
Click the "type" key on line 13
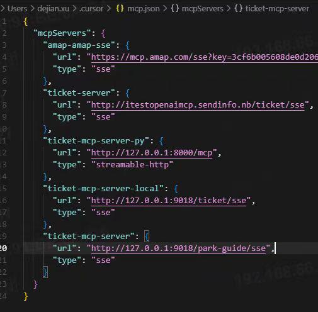pos(67,165)
